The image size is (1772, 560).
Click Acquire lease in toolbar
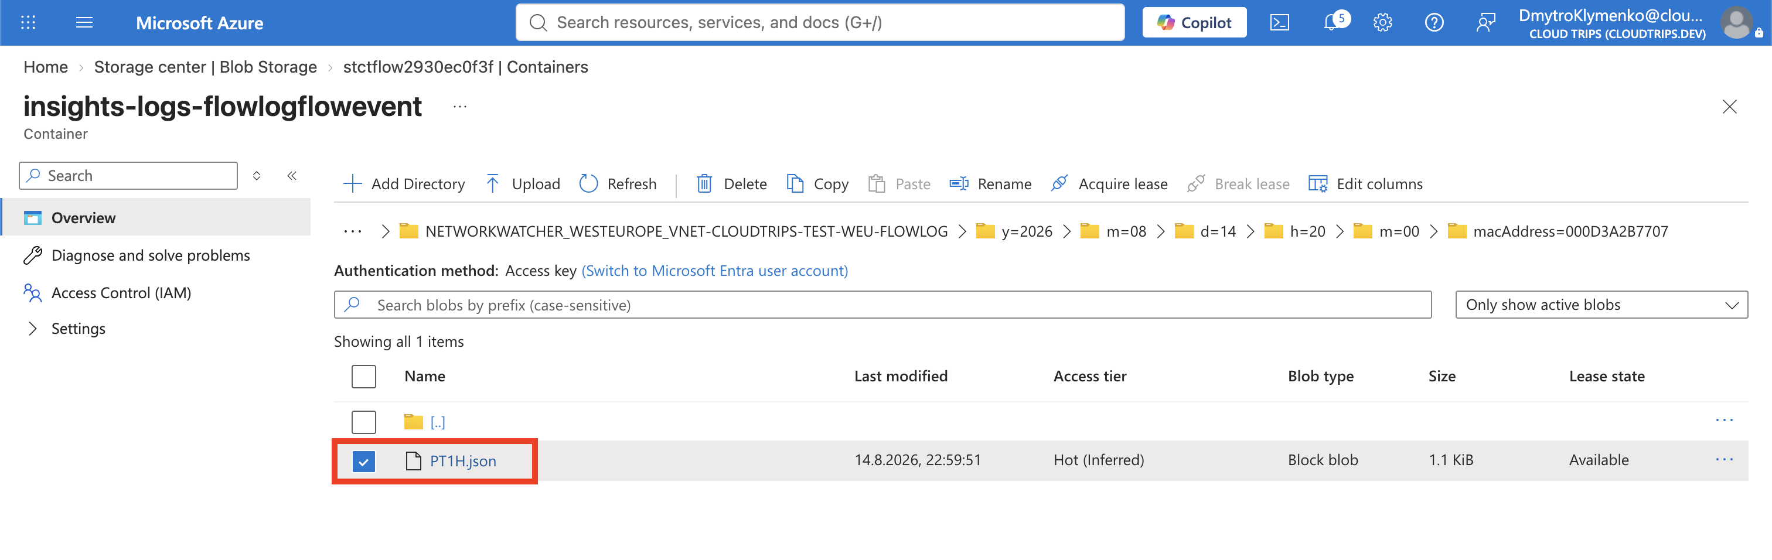[x=1109, y=184]
